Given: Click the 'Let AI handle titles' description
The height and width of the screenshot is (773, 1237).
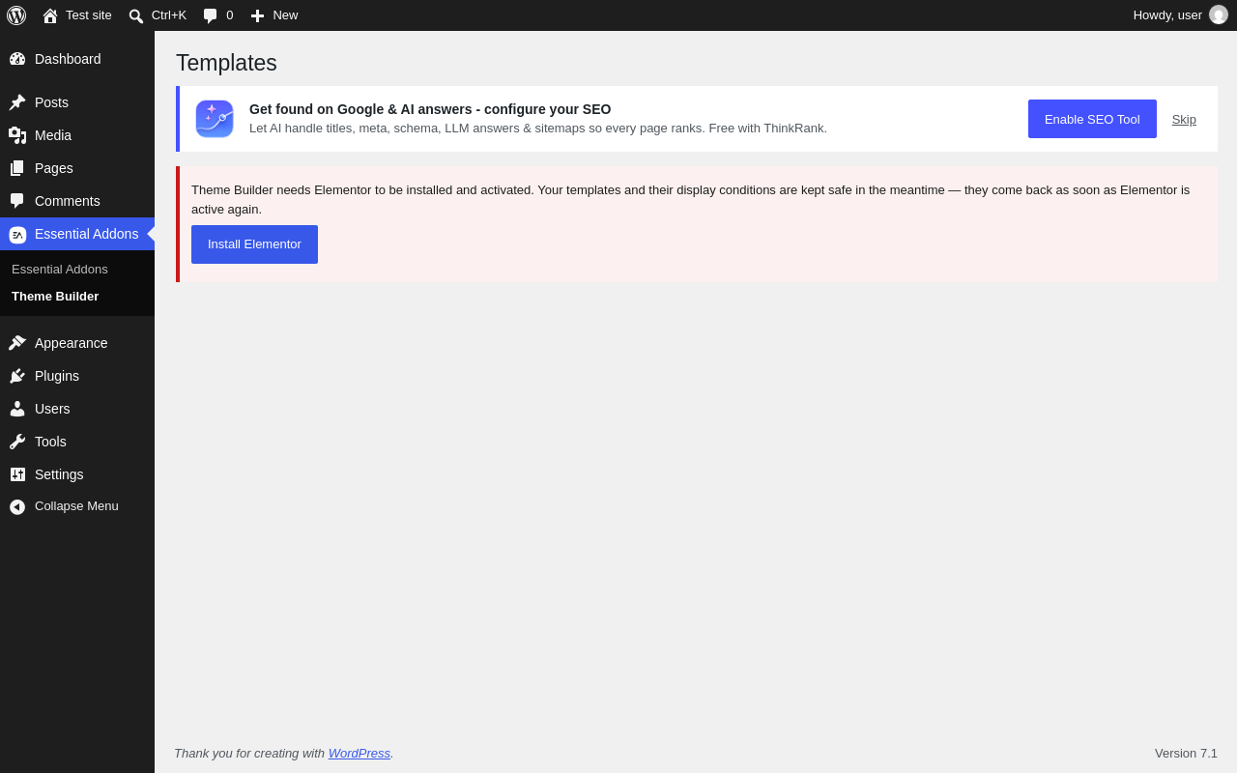Looking at the screenshot, I should 538,129.
